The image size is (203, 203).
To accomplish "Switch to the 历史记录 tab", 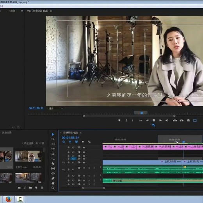I will tap(7, 133).
